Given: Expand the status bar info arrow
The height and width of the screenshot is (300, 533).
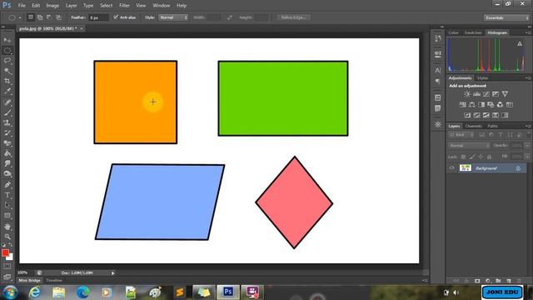Looking at the screenshot, I should pos(113,272).
